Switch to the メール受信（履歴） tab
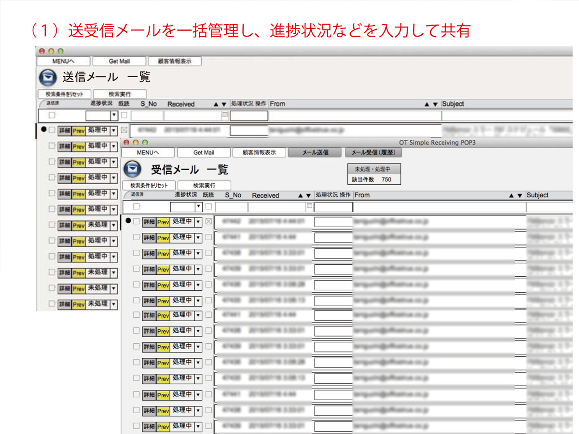Screen dimensions: 579x434 (373, 152)
